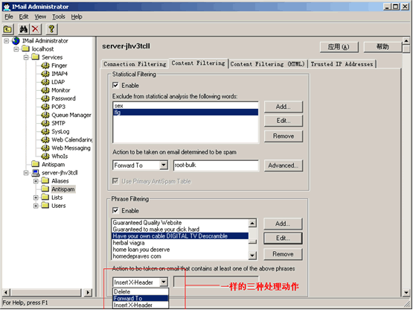Open the Tools menu
The image size is (413, 310).
click(x=59, y=16)
